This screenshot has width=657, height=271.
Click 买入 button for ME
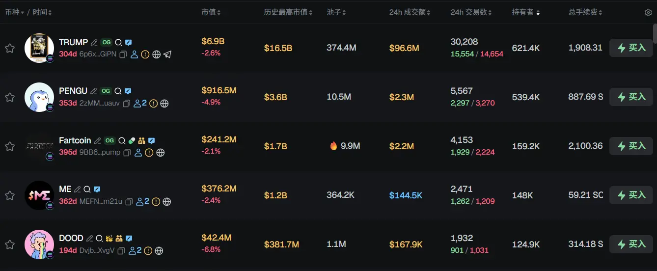pos(631,195)
